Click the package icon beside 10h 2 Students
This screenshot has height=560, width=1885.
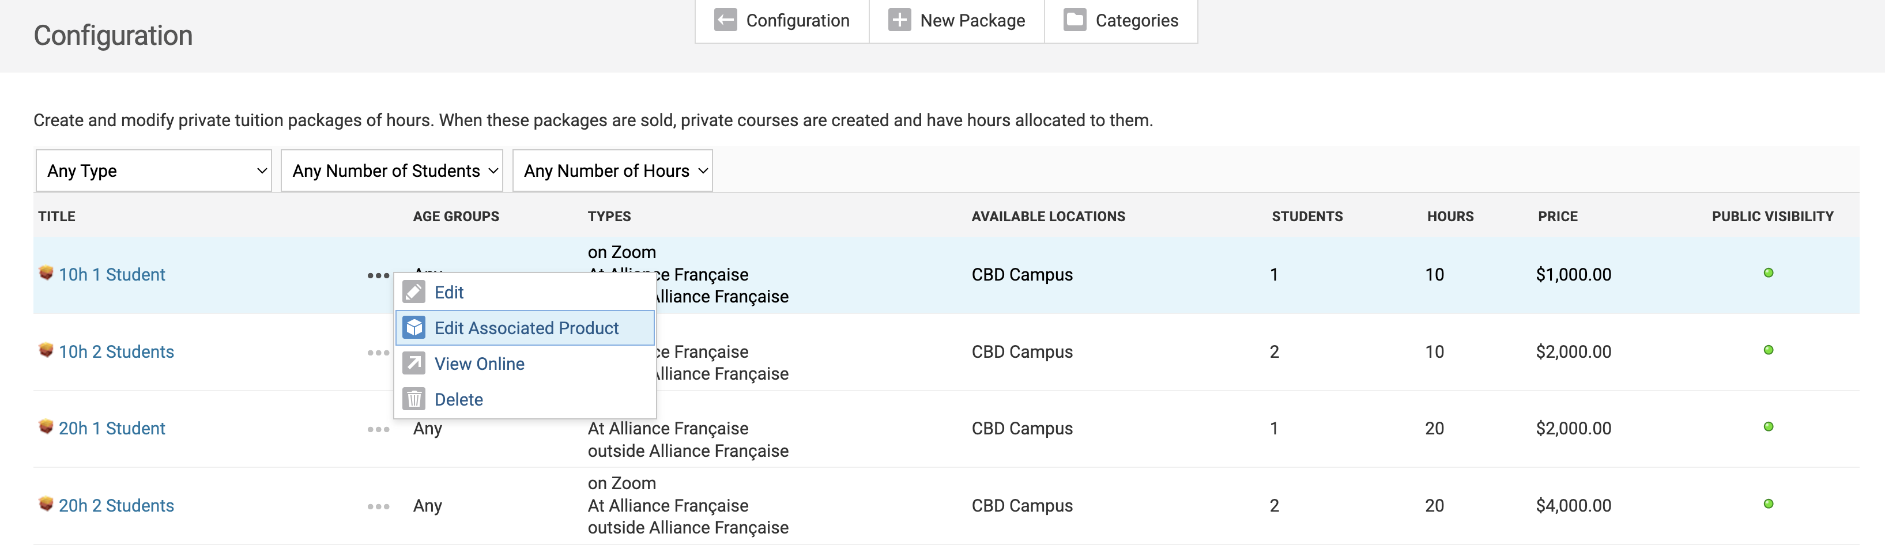click(46, 350)
